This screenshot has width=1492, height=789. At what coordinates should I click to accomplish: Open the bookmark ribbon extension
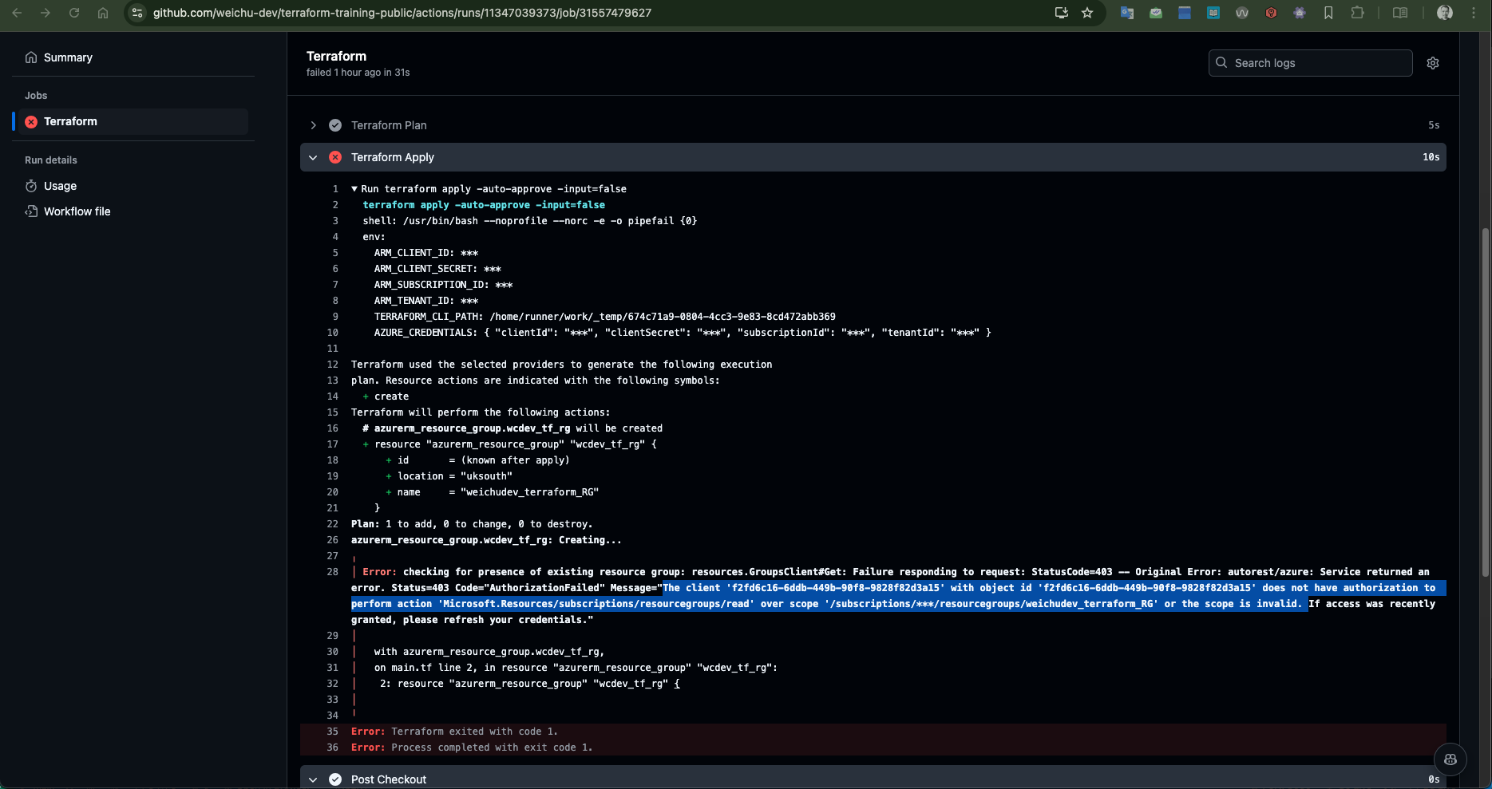click(1328, 13)
